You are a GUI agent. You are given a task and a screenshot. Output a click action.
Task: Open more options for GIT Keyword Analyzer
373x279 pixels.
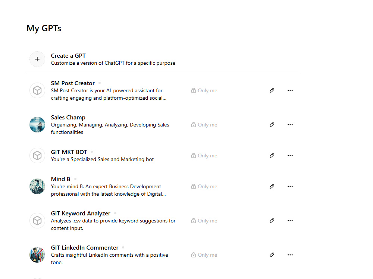click(290, 221)
